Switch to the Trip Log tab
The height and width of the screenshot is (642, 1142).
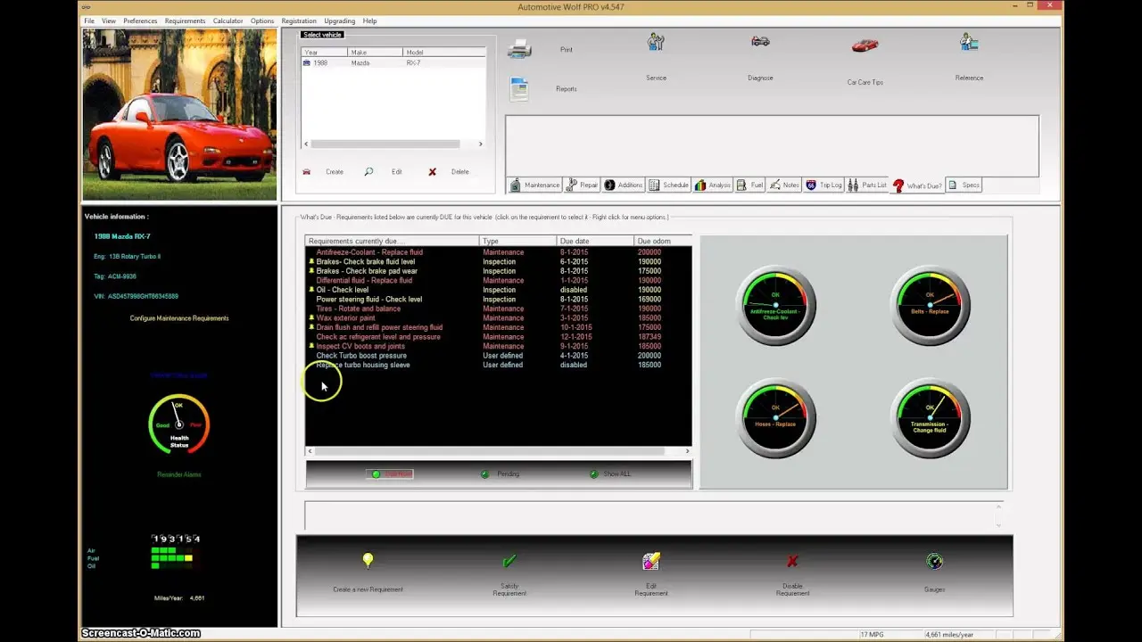pos(823,185)
